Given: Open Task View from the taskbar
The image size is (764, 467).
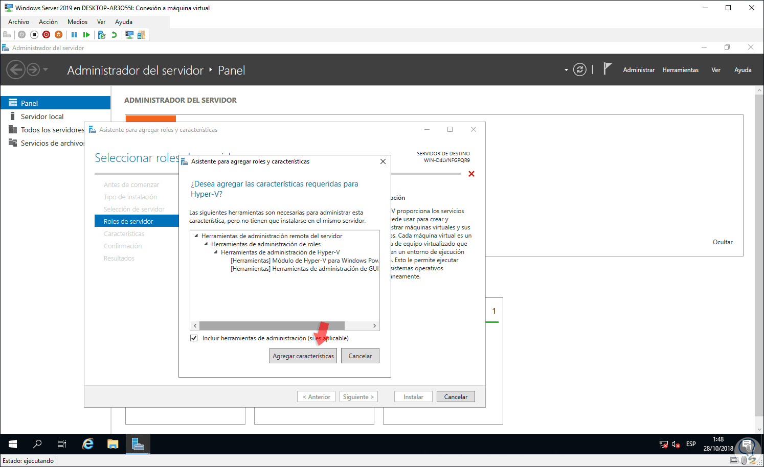Looking at the screenshot, I should point(62,444).
